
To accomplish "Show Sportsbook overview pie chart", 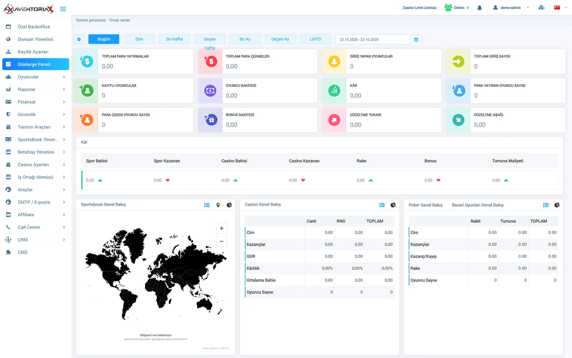I will (229, 205).
